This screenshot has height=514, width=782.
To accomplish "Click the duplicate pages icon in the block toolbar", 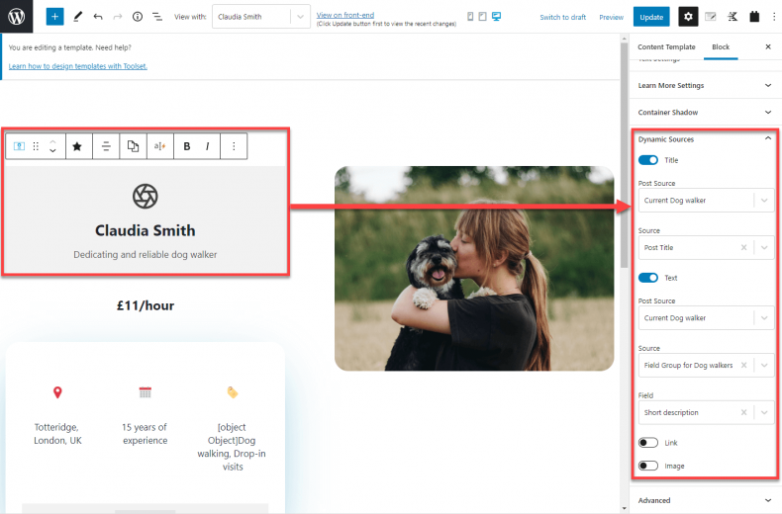I will pos(133,146).
